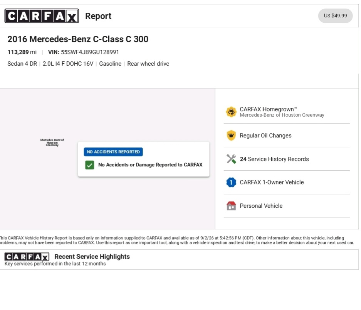Image resolution: width=361 pixels, height=310 pixels.
Task: Click the 'Report' heading beside the CARFAX logo
Action: (x=98, y=16)
